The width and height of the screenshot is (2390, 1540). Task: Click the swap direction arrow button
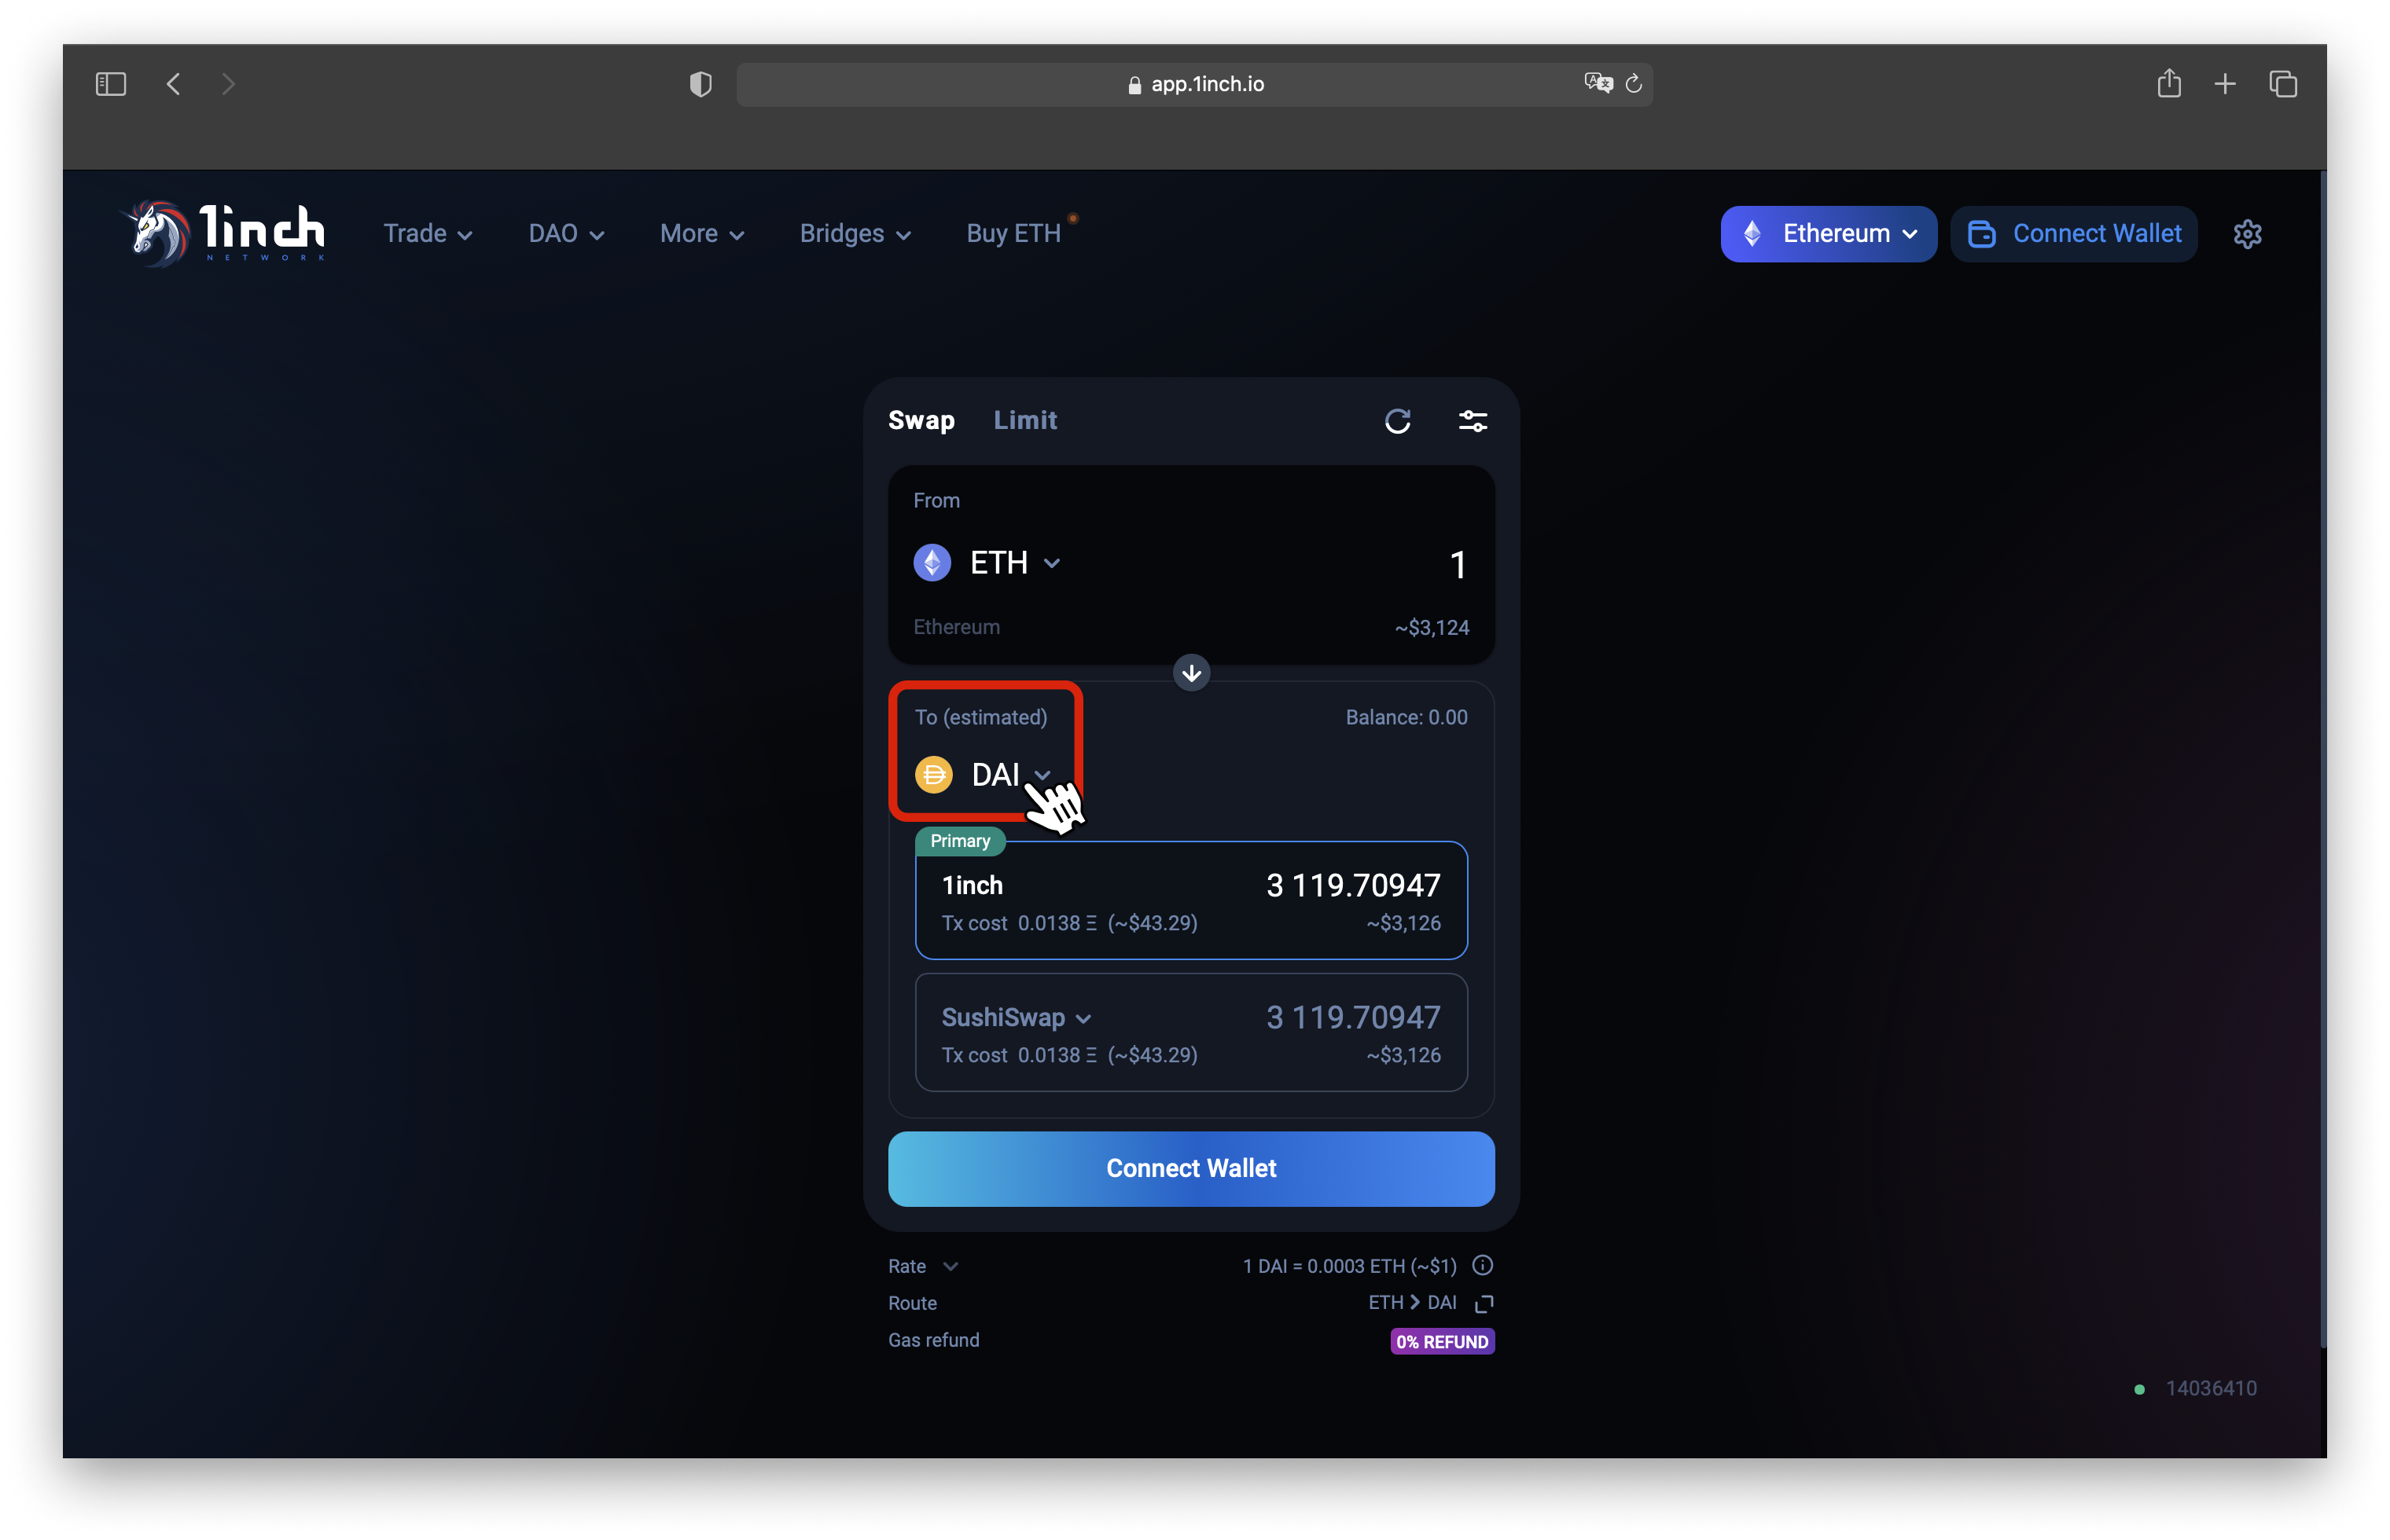click(x=1192, y=673)
